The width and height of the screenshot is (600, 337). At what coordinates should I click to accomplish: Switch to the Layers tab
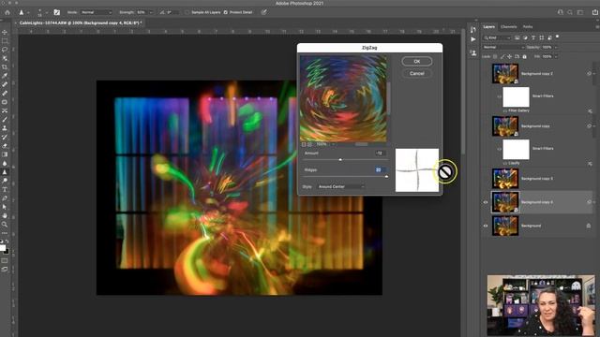[488, 27]
